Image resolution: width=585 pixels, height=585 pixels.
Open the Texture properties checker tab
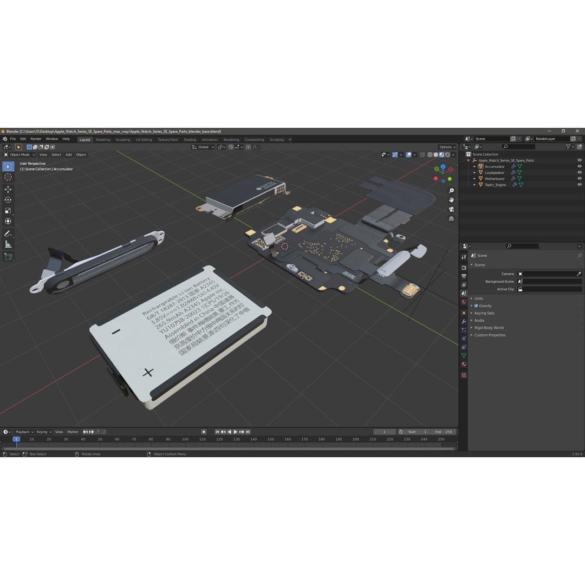[464, 375]
